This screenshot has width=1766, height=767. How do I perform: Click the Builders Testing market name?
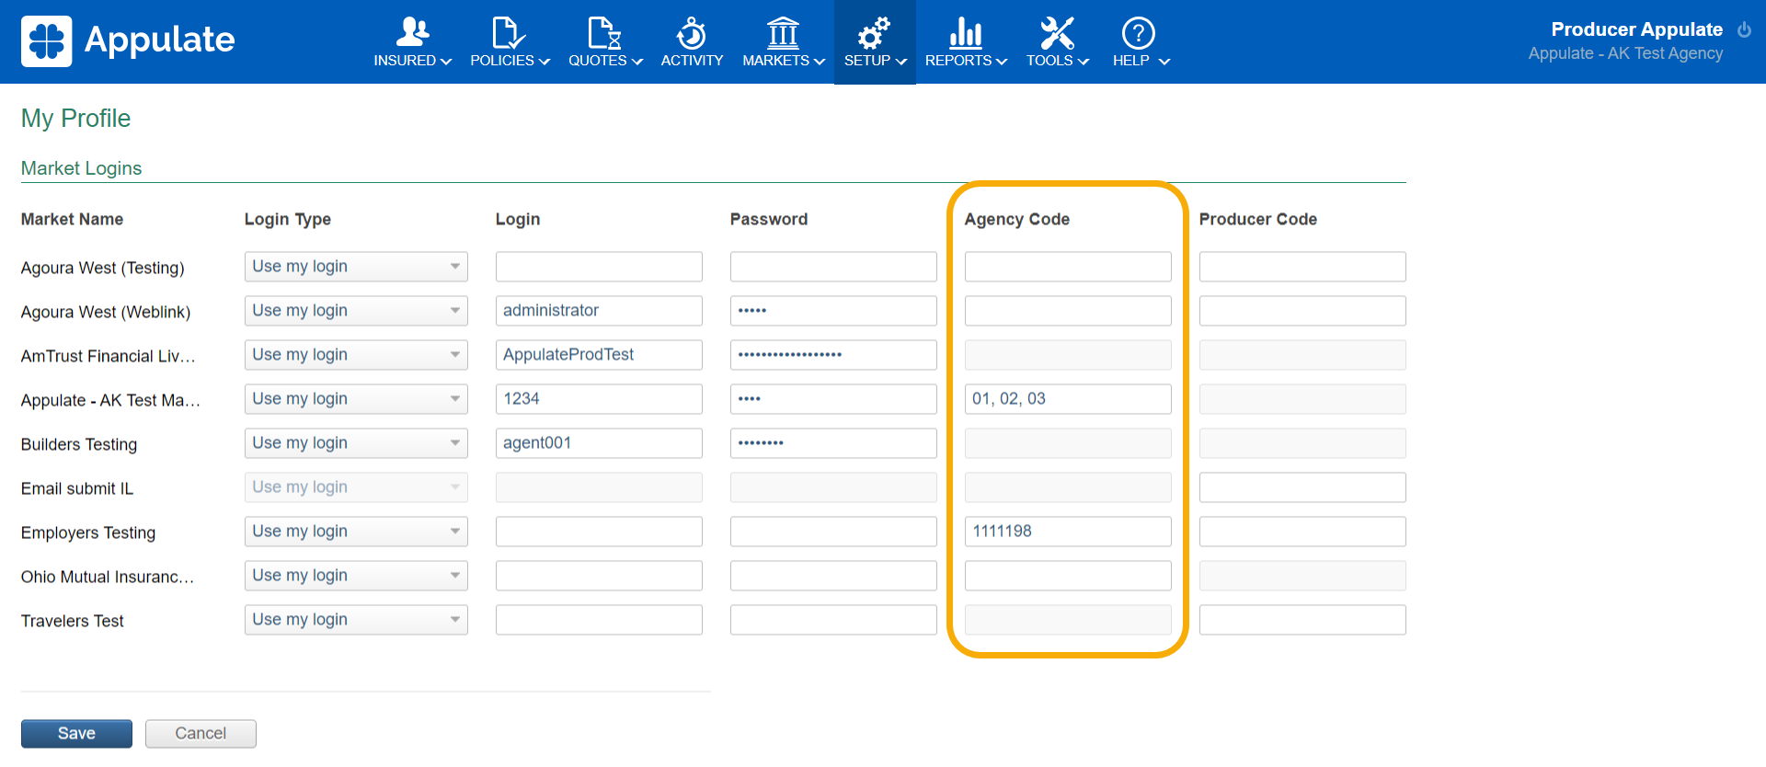pos(79,444)
